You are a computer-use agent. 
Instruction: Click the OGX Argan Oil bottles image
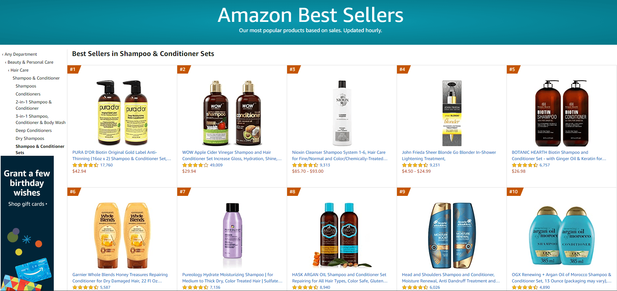[562, 235]
